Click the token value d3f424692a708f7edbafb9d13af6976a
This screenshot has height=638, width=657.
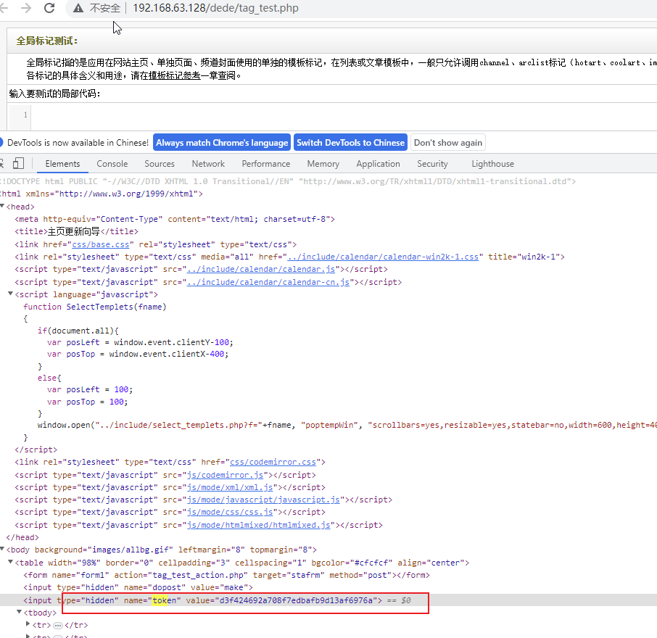[x=296, y=600]
